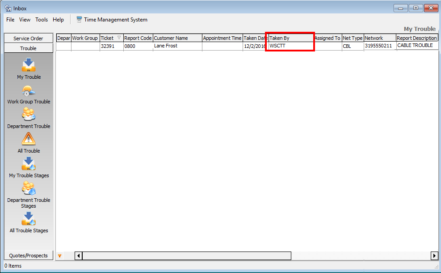The image size is (441, 273).
Task: Sort by the Report Code column header
Action: tap(138, 38)
